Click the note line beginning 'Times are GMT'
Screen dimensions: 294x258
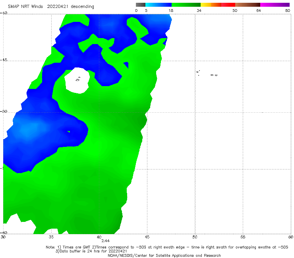tap(167, 247)
